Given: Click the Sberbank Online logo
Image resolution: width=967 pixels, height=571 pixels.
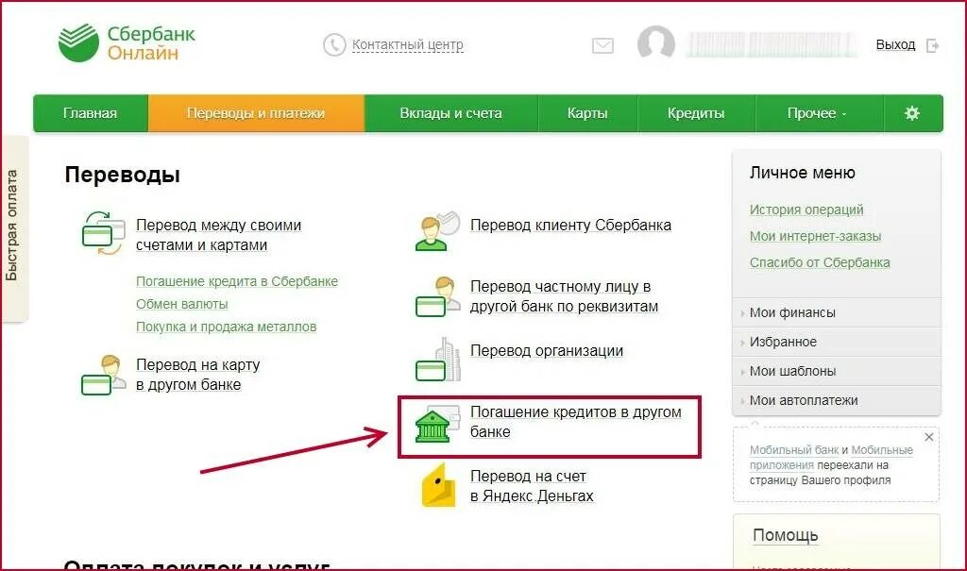Looking at the screenshot, I should tap(127, 43).
